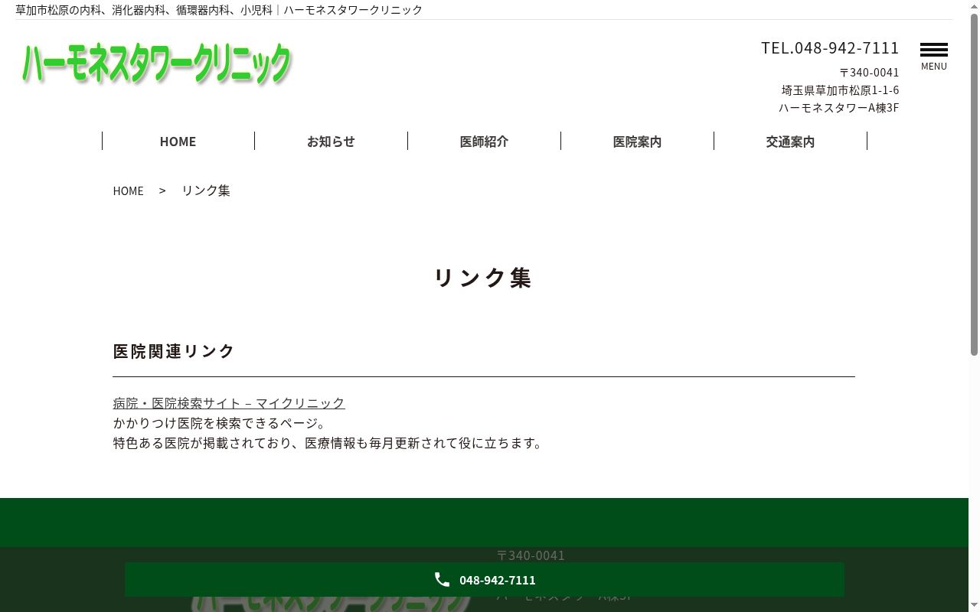
Task: Click the top tagline 草加市松原の内科、消化器内科
Action: pyautogui.click(x=219, y=10)
